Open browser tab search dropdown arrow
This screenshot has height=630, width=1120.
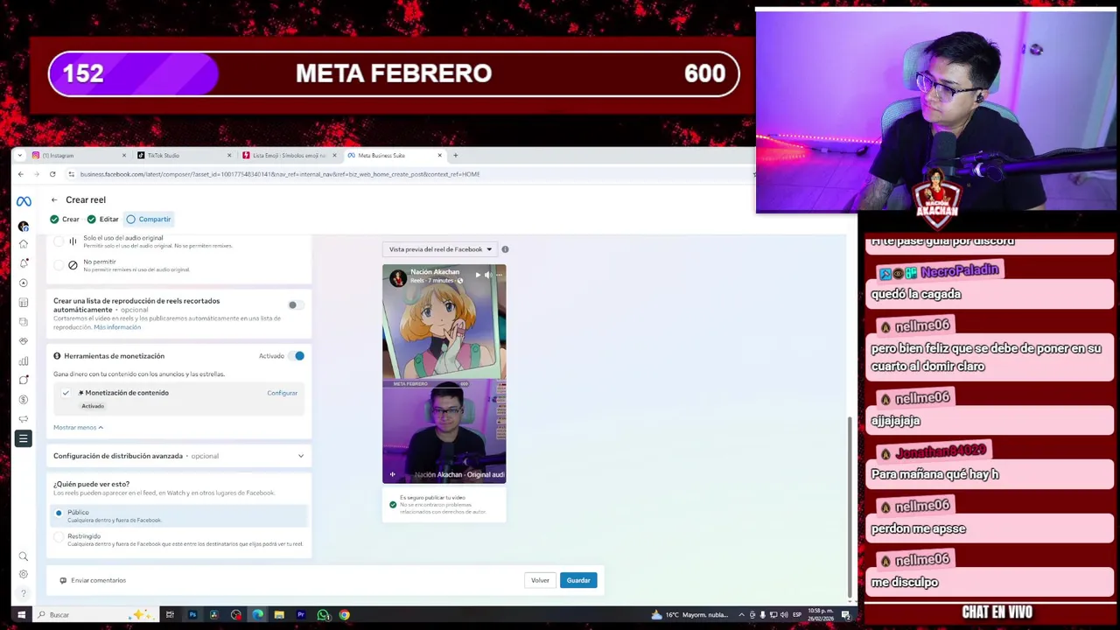click(20, 156)
